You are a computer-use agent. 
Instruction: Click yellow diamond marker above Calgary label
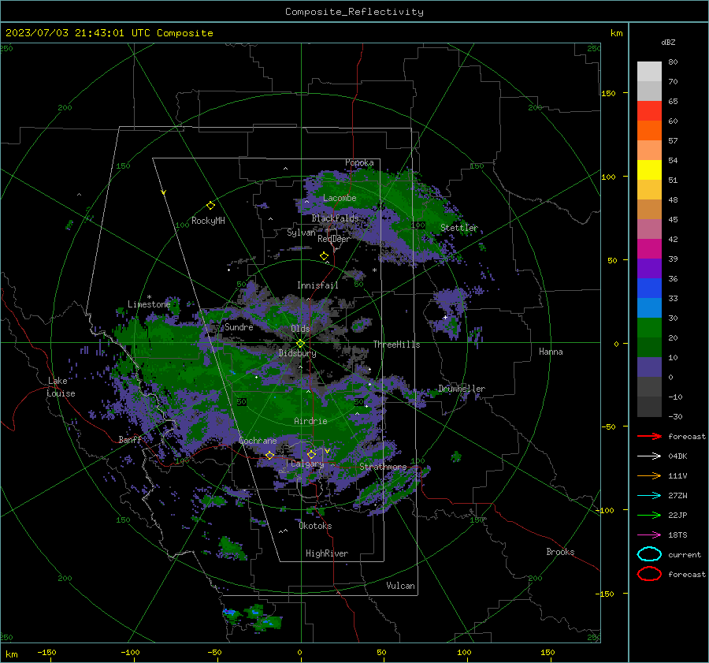311,454
